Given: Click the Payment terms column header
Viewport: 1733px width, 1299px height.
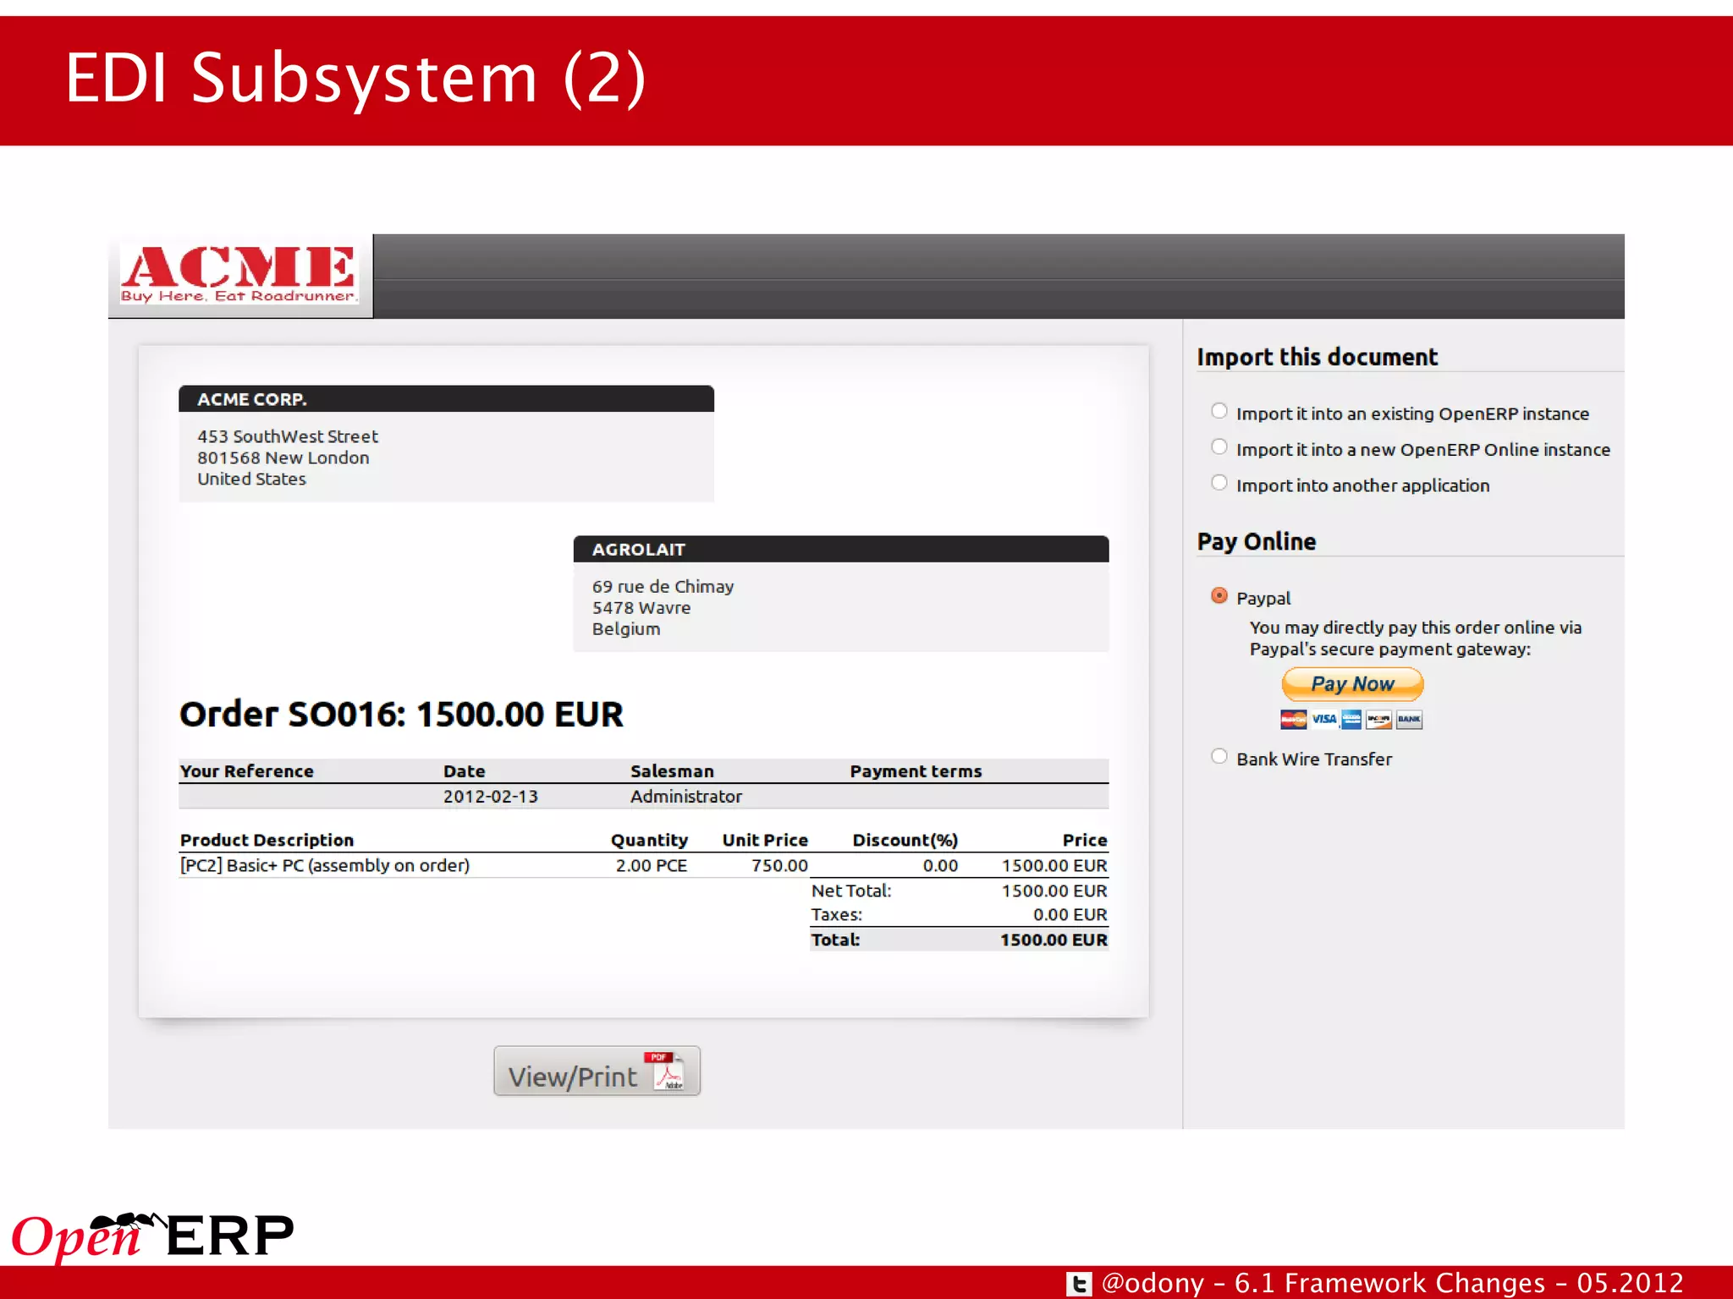Looking at the screenshot, I should [x=916, y=771].
